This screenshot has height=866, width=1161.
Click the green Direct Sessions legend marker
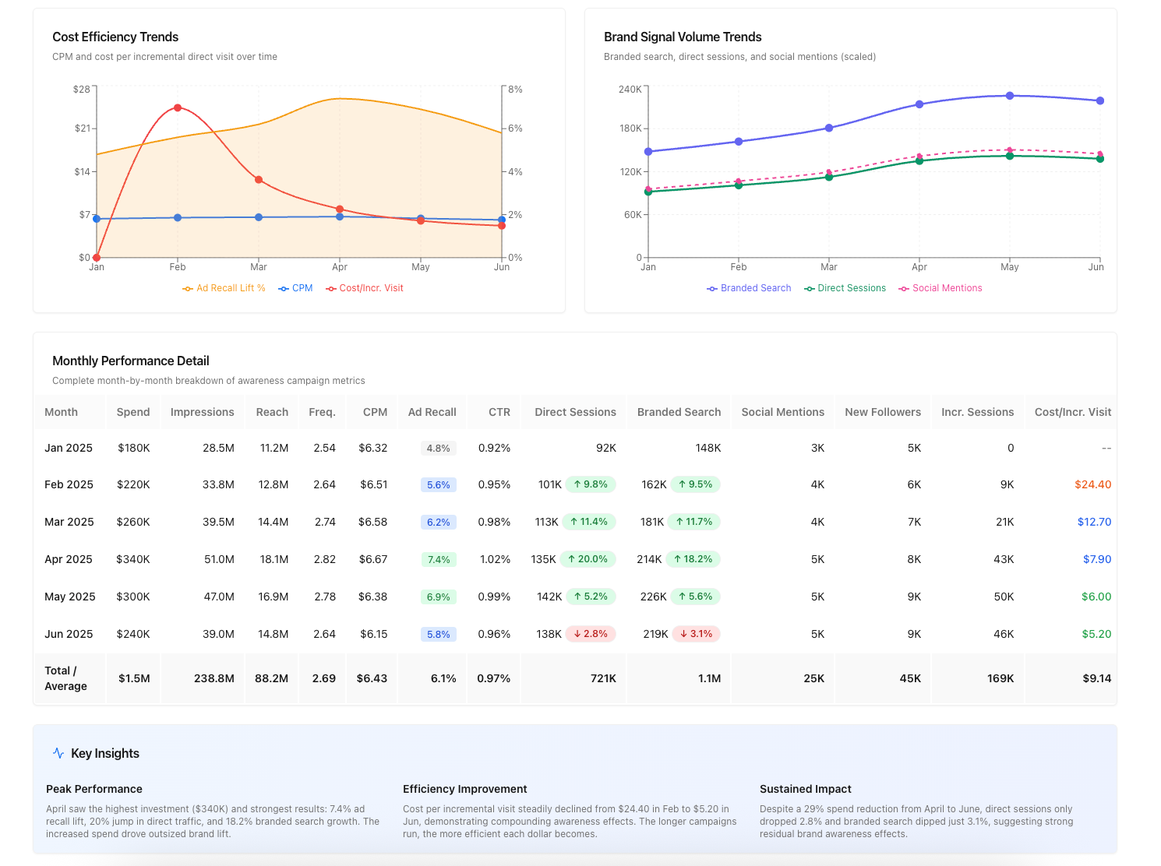click(x=809, y=287)
